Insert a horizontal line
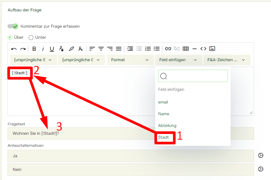271x180 pixels. (x=194, y=49)
